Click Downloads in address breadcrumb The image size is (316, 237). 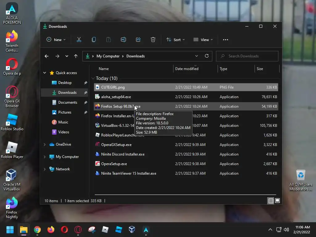click(135, 56)
